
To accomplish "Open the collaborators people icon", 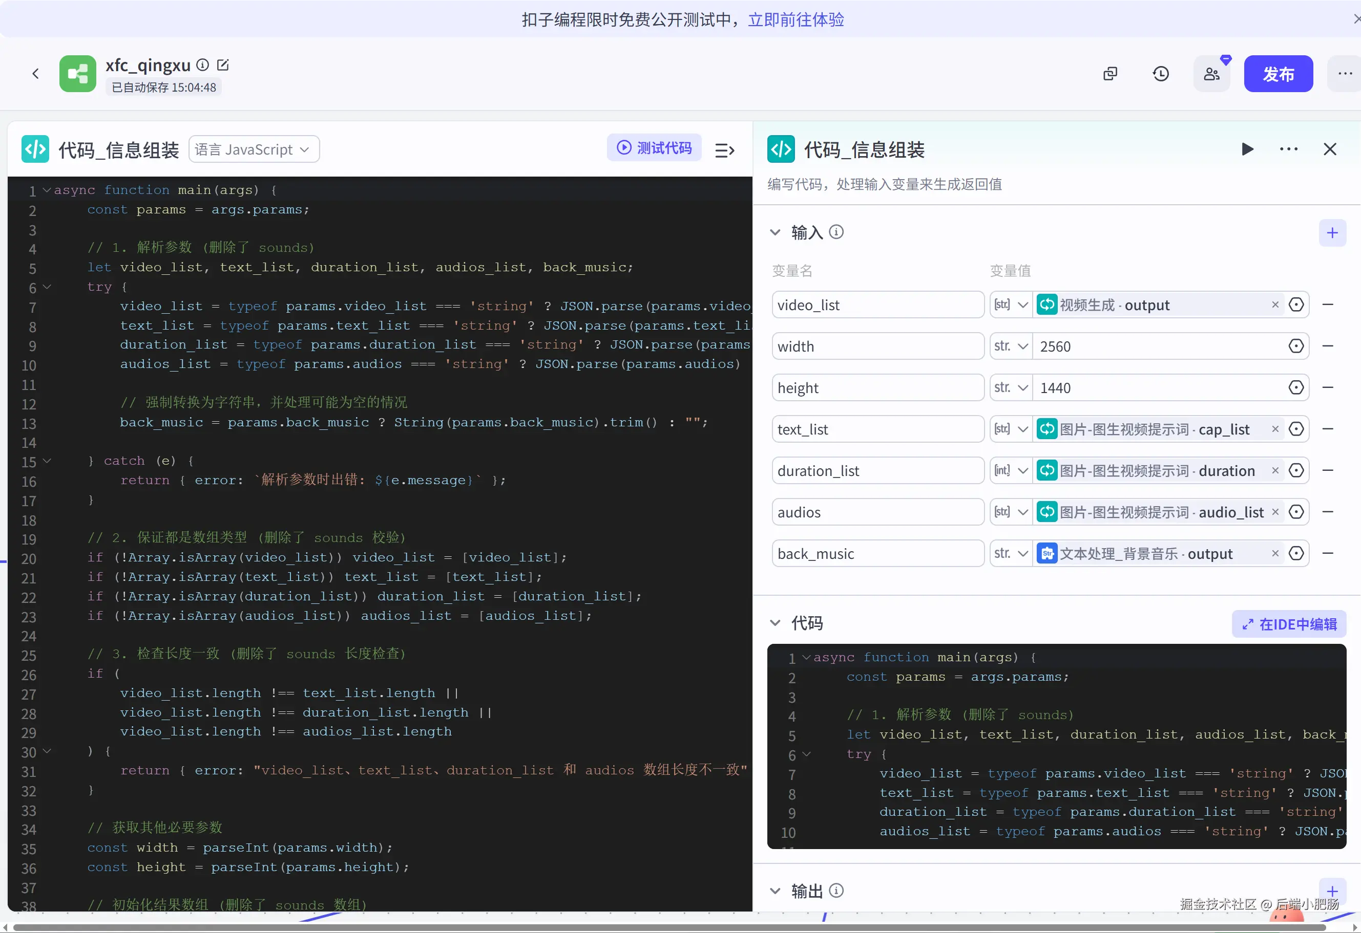I will click(x=1211, y=74).
